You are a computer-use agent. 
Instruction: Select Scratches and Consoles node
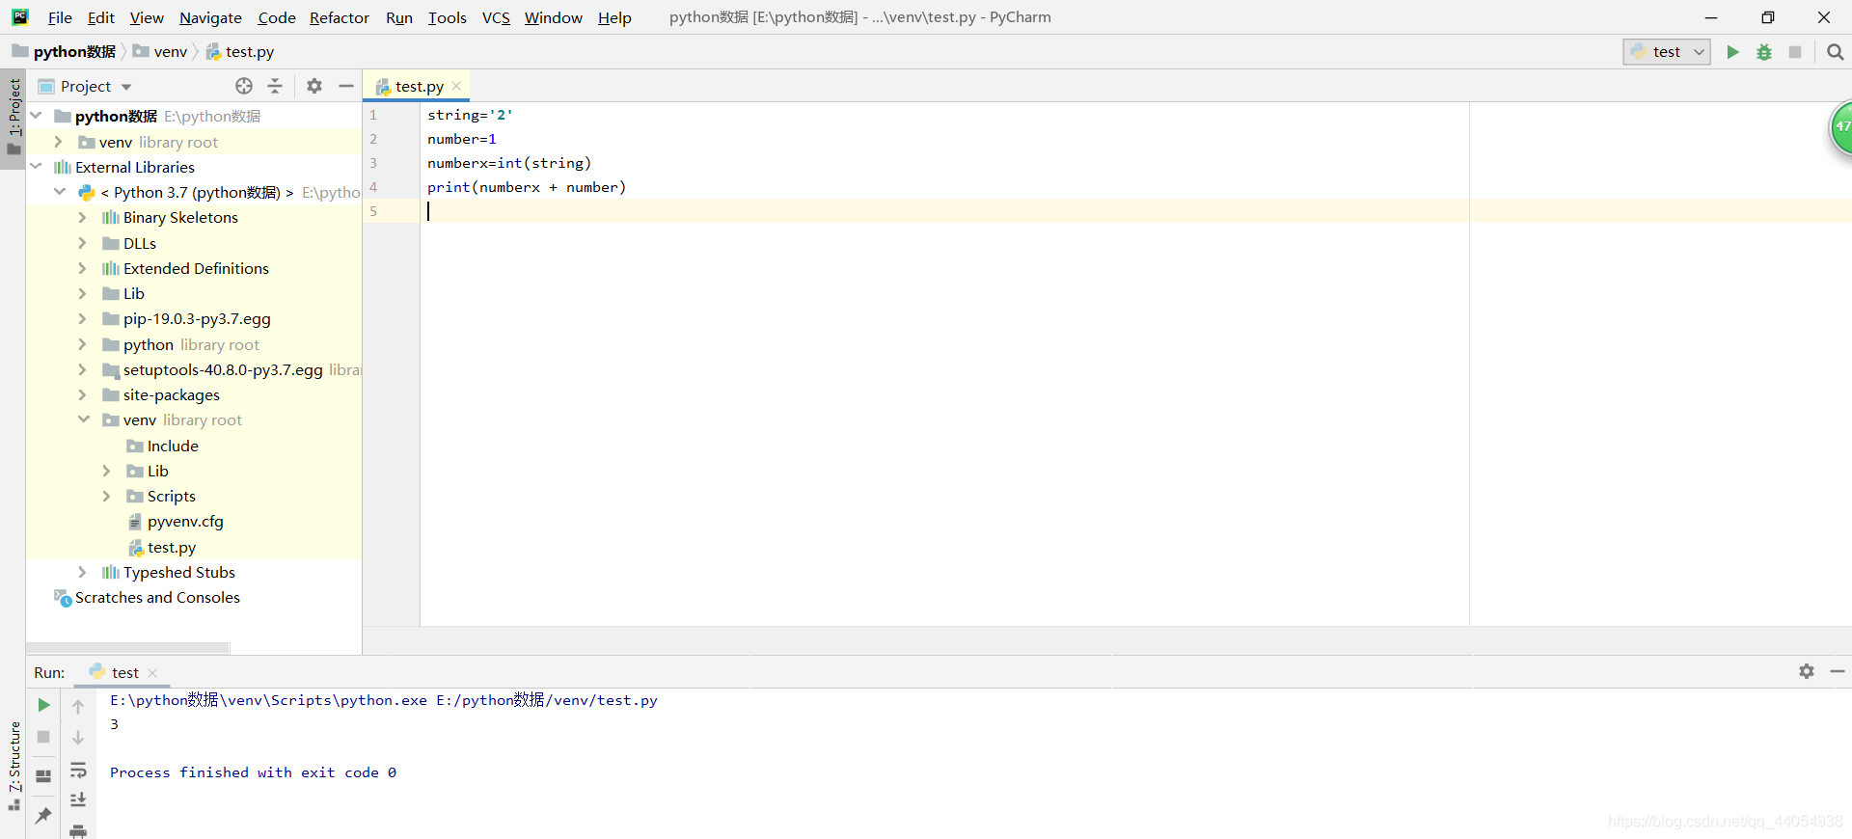click(157, 597)
